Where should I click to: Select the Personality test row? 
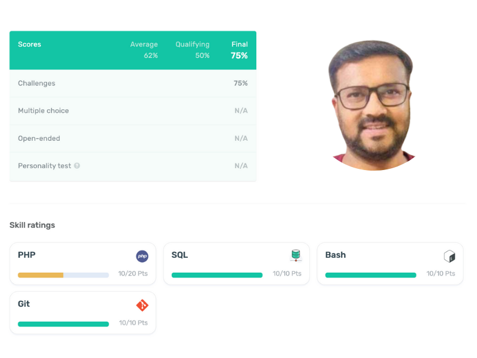point(133,166)
